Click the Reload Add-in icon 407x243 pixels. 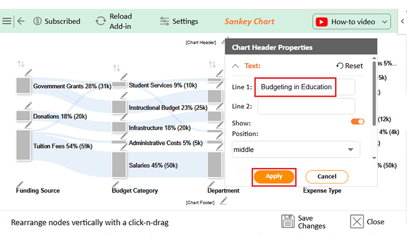tap(101, 21)
